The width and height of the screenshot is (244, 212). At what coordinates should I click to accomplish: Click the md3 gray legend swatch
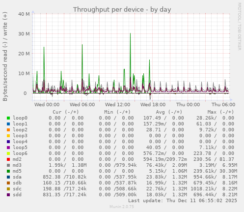[8, 165]
